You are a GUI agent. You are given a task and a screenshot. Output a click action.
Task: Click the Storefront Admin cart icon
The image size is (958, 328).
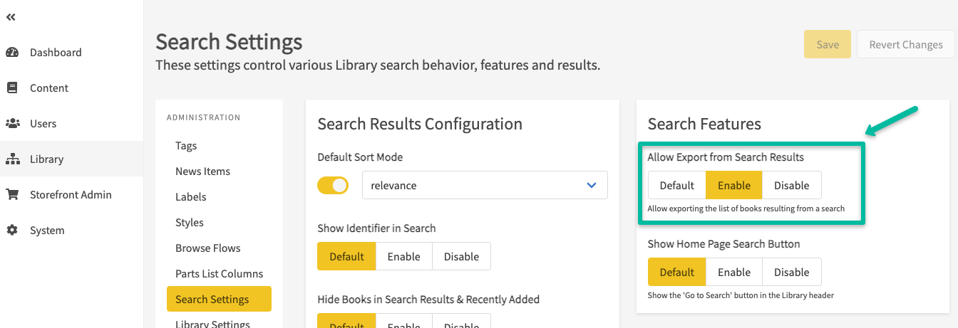[x=12, y=194]
